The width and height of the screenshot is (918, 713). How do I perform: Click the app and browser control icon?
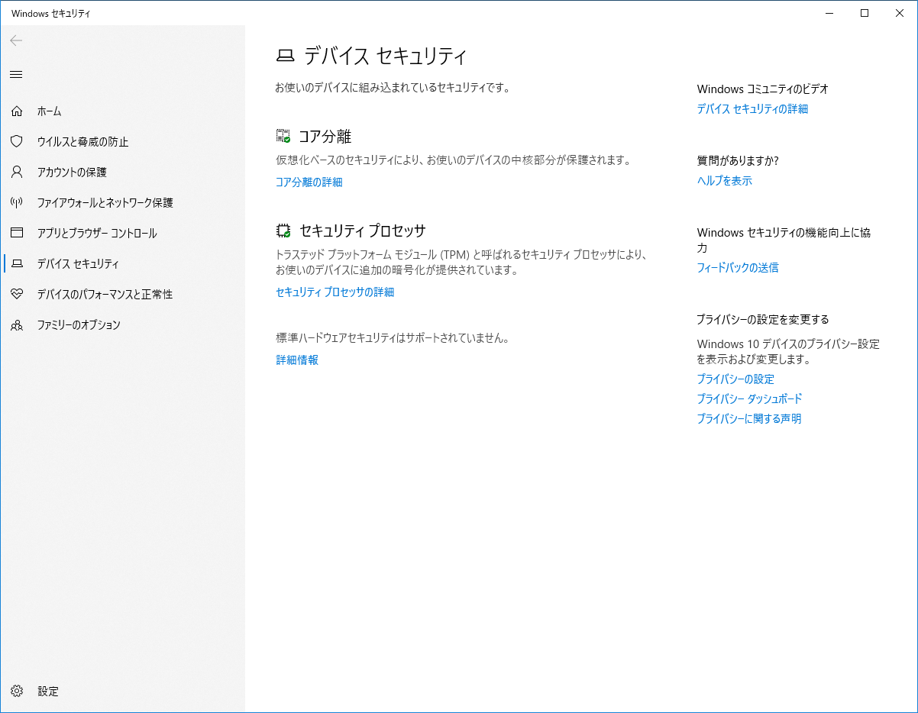coord(17,234)
